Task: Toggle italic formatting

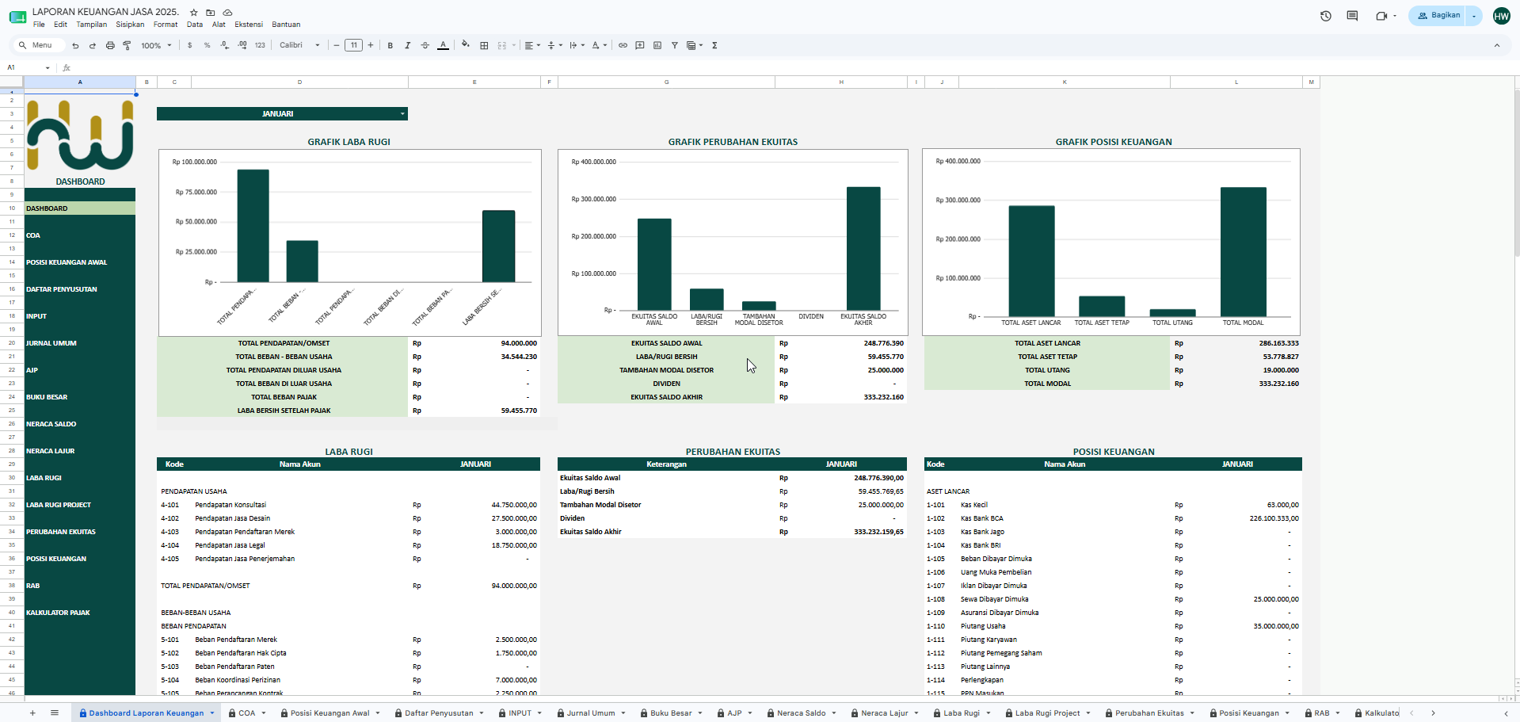Action: 407,45
